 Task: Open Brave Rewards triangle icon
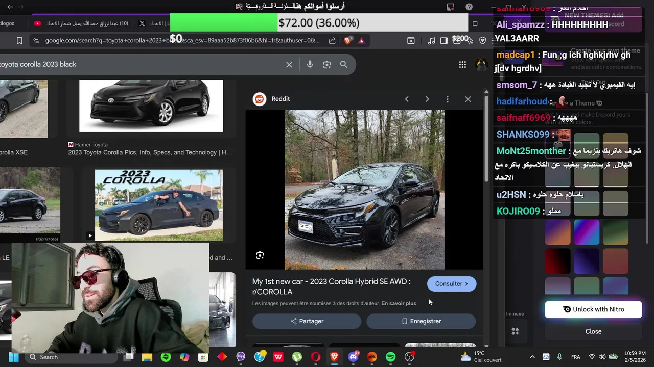pyautogui.click(x=362, y=41)
